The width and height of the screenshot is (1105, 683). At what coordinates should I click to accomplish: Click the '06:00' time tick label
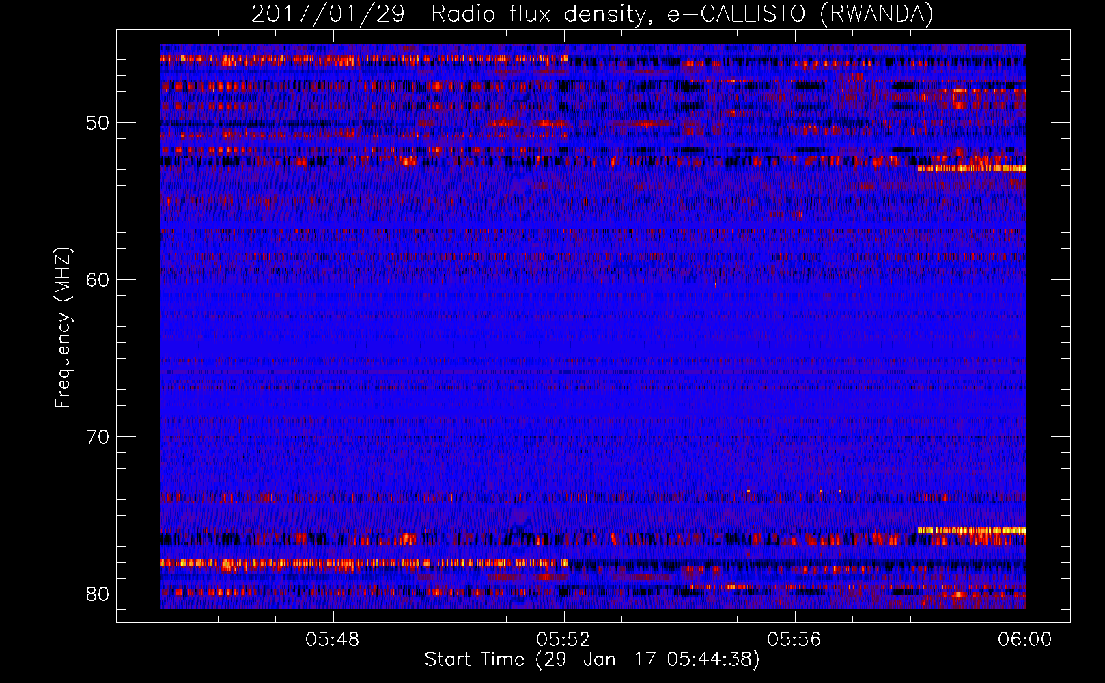[1025, 640]
